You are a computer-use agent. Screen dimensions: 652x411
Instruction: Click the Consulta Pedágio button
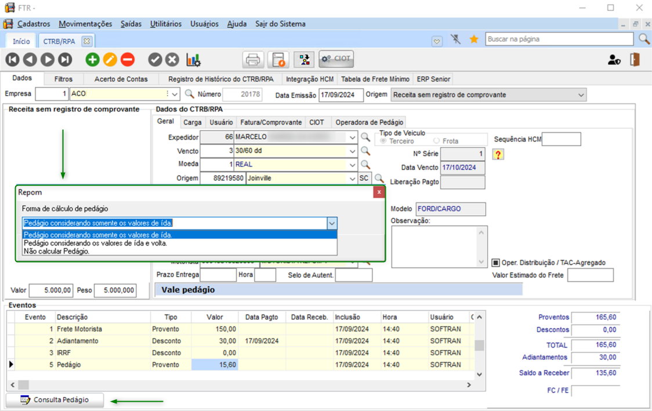click(55, 400)
